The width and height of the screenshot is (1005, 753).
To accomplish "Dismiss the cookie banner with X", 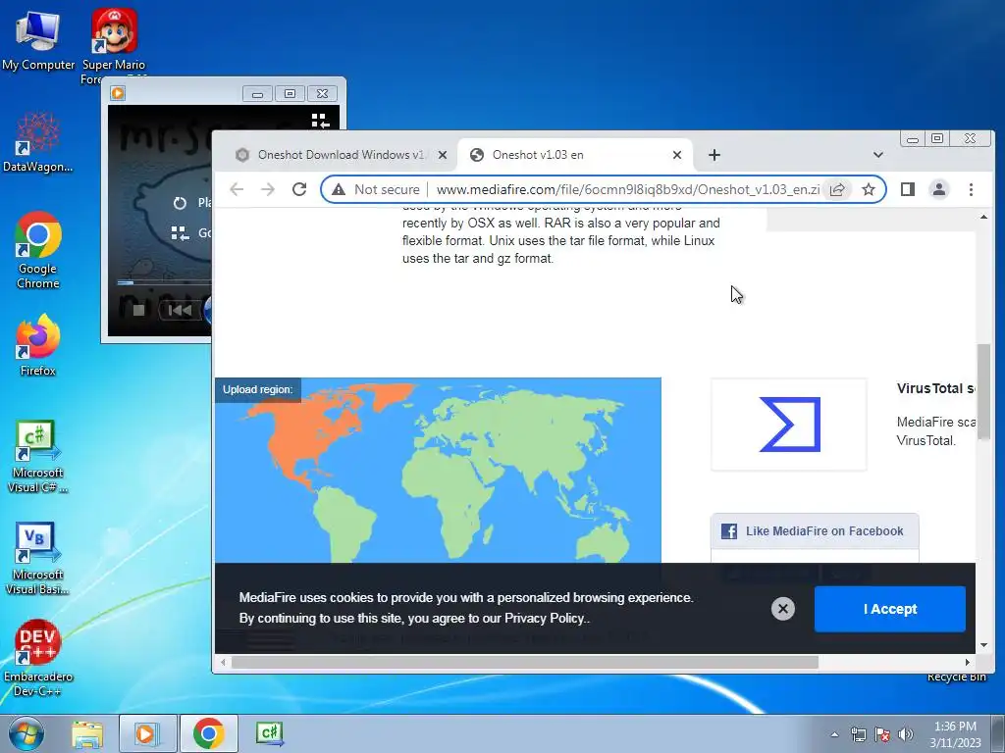I will [x=782, y=609].
